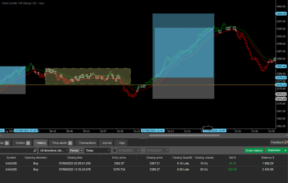Click the net profit 526.80 cell
Image resolution: width=288 pixels, height=183 pixels.
click(232, 170)
